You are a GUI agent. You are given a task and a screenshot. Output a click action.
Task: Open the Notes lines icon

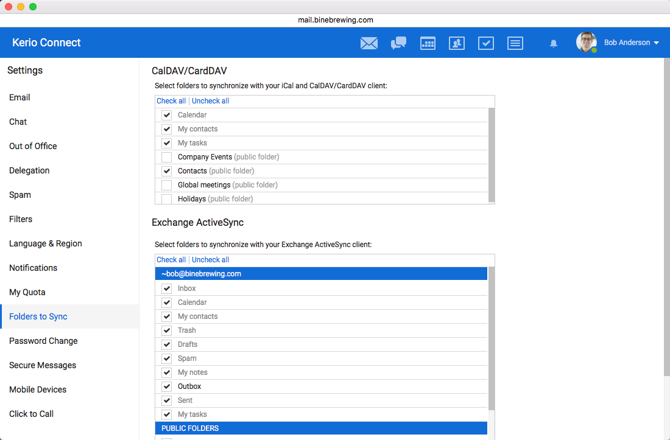(x=515, y=43)
